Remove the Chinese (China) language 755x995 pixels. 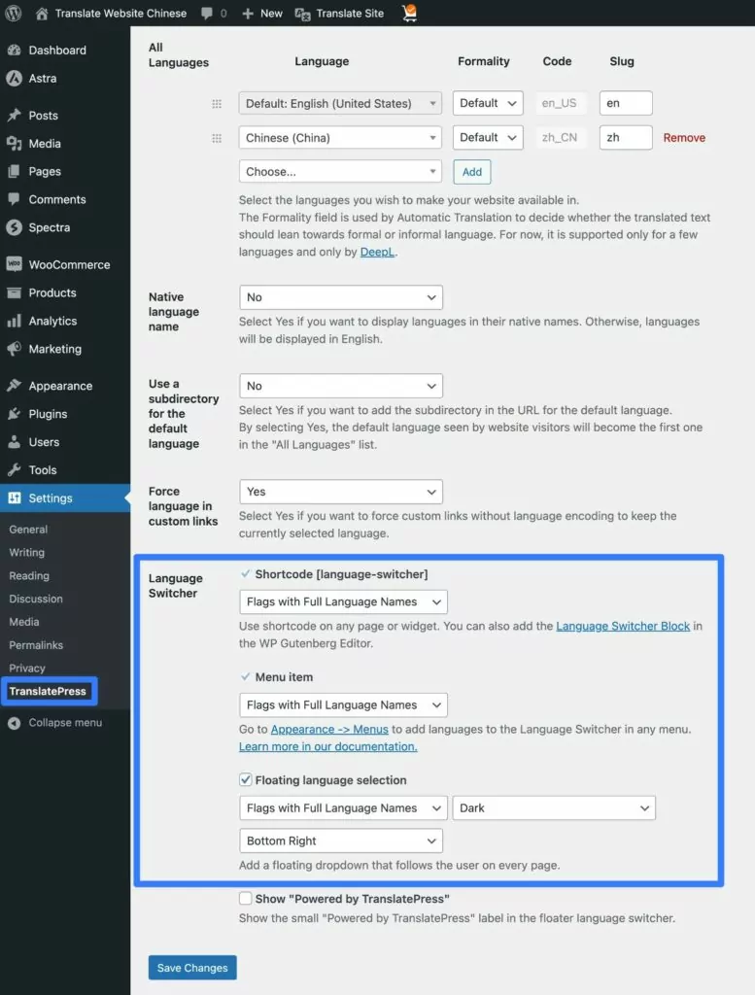click(x=684, y=138)
